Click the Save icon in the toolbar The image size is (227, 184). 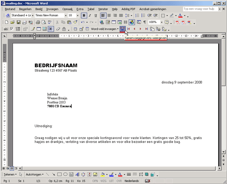coord(18,22)
